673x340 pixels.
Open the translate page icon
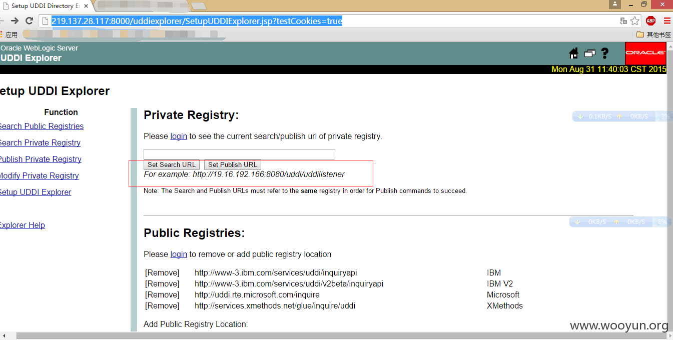[x=623, y=21]
